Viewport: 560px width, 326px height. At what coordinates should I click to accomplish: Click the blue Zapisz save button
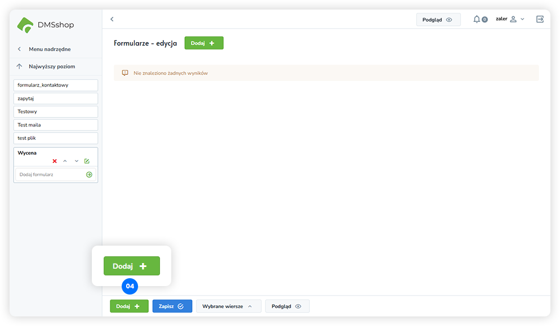172,306
